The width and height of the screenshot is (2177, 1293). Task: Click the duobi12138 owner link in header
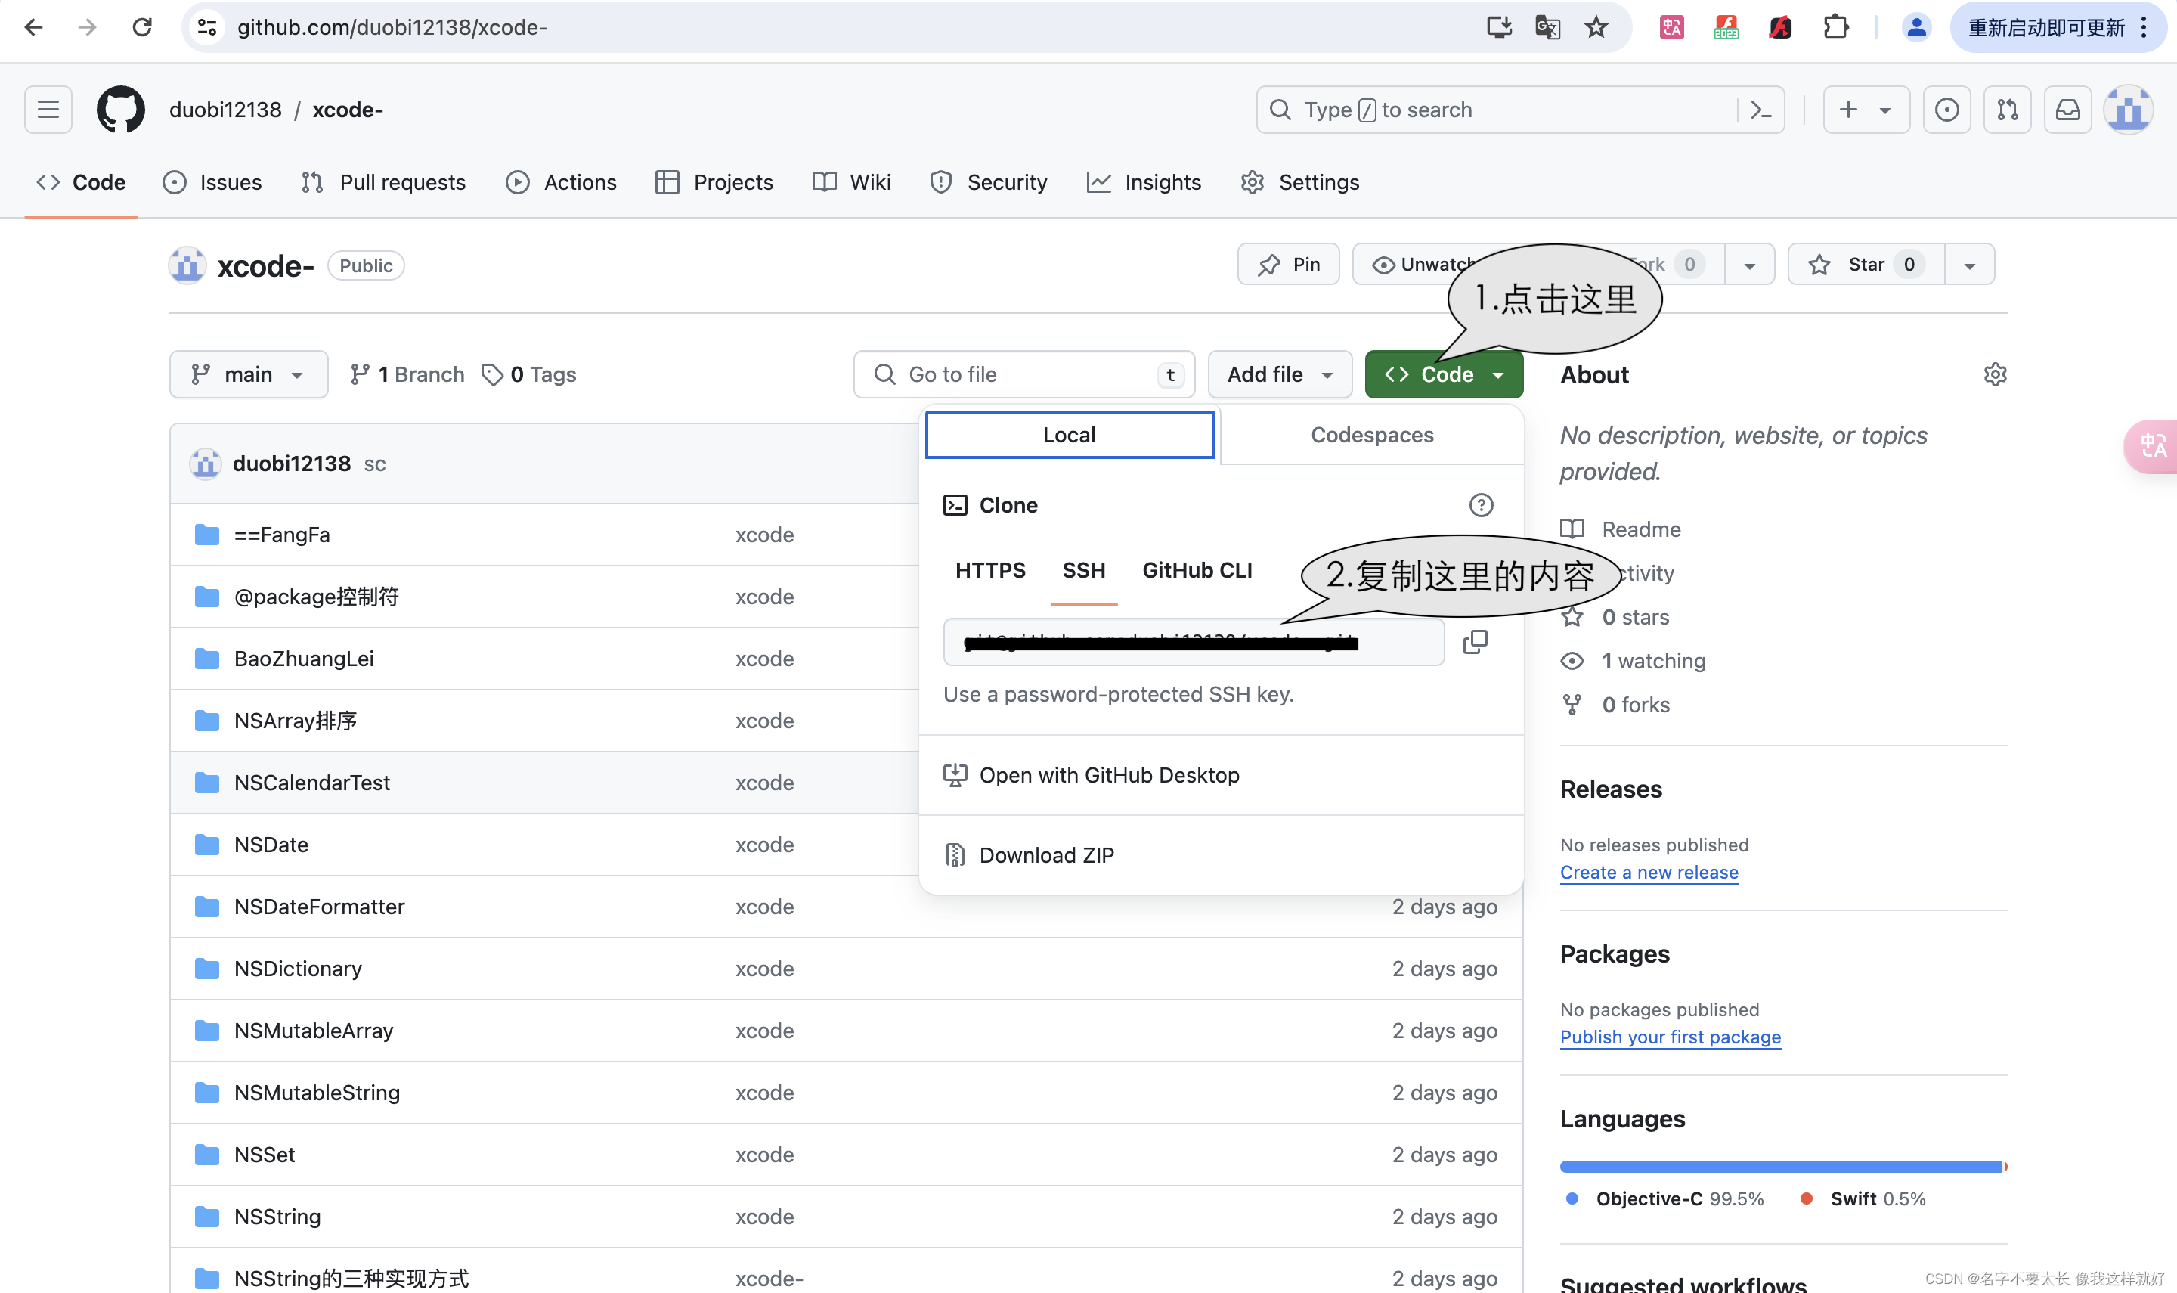coord(225,110)
